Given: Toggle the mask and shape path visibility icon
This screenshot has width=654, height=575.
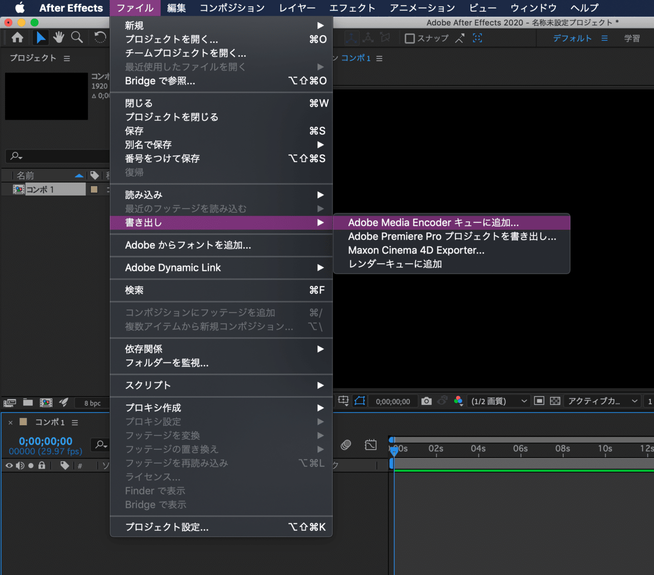Looking at the screenshot, I should pyautogui.click(x=360, y=401).
